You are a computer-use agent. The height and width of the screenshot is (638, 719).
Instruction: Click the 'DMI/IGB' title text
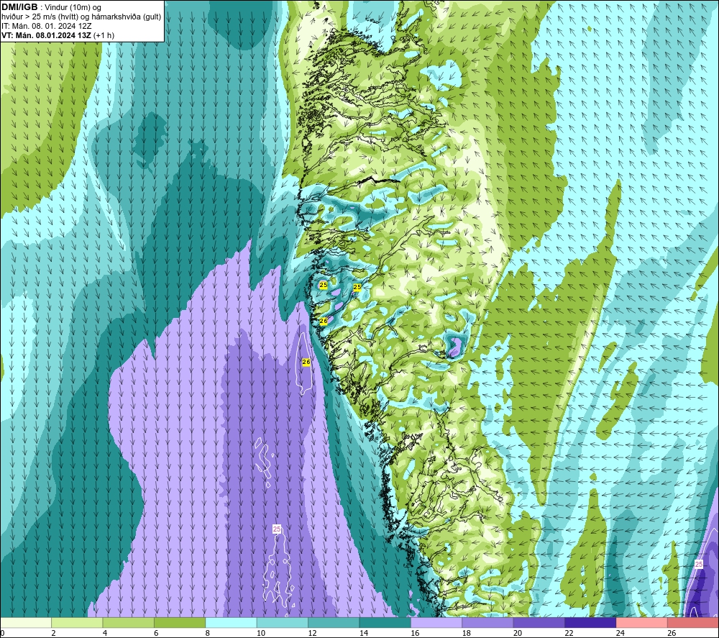point(19,7)
